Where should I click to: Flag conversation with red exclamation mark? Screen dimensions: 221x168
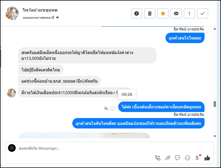(189, 13)
